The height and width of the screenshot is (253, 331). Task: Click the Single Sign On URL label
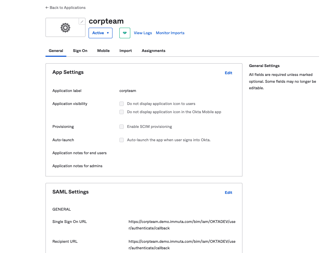69,222
